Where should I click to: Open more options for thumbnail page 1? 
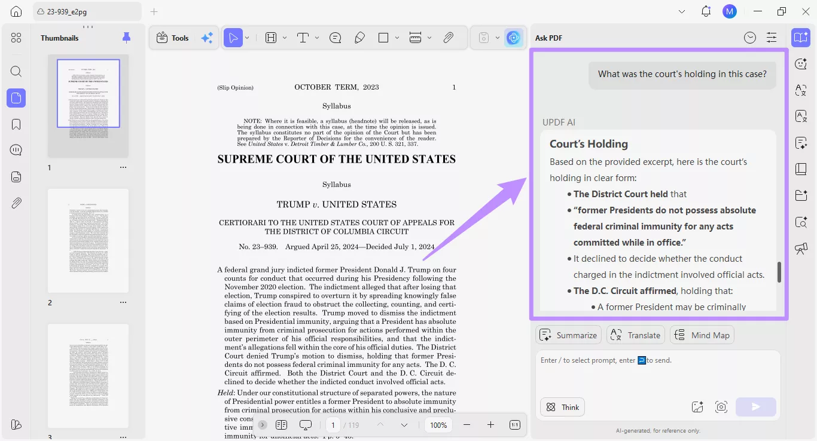[123, 167]
